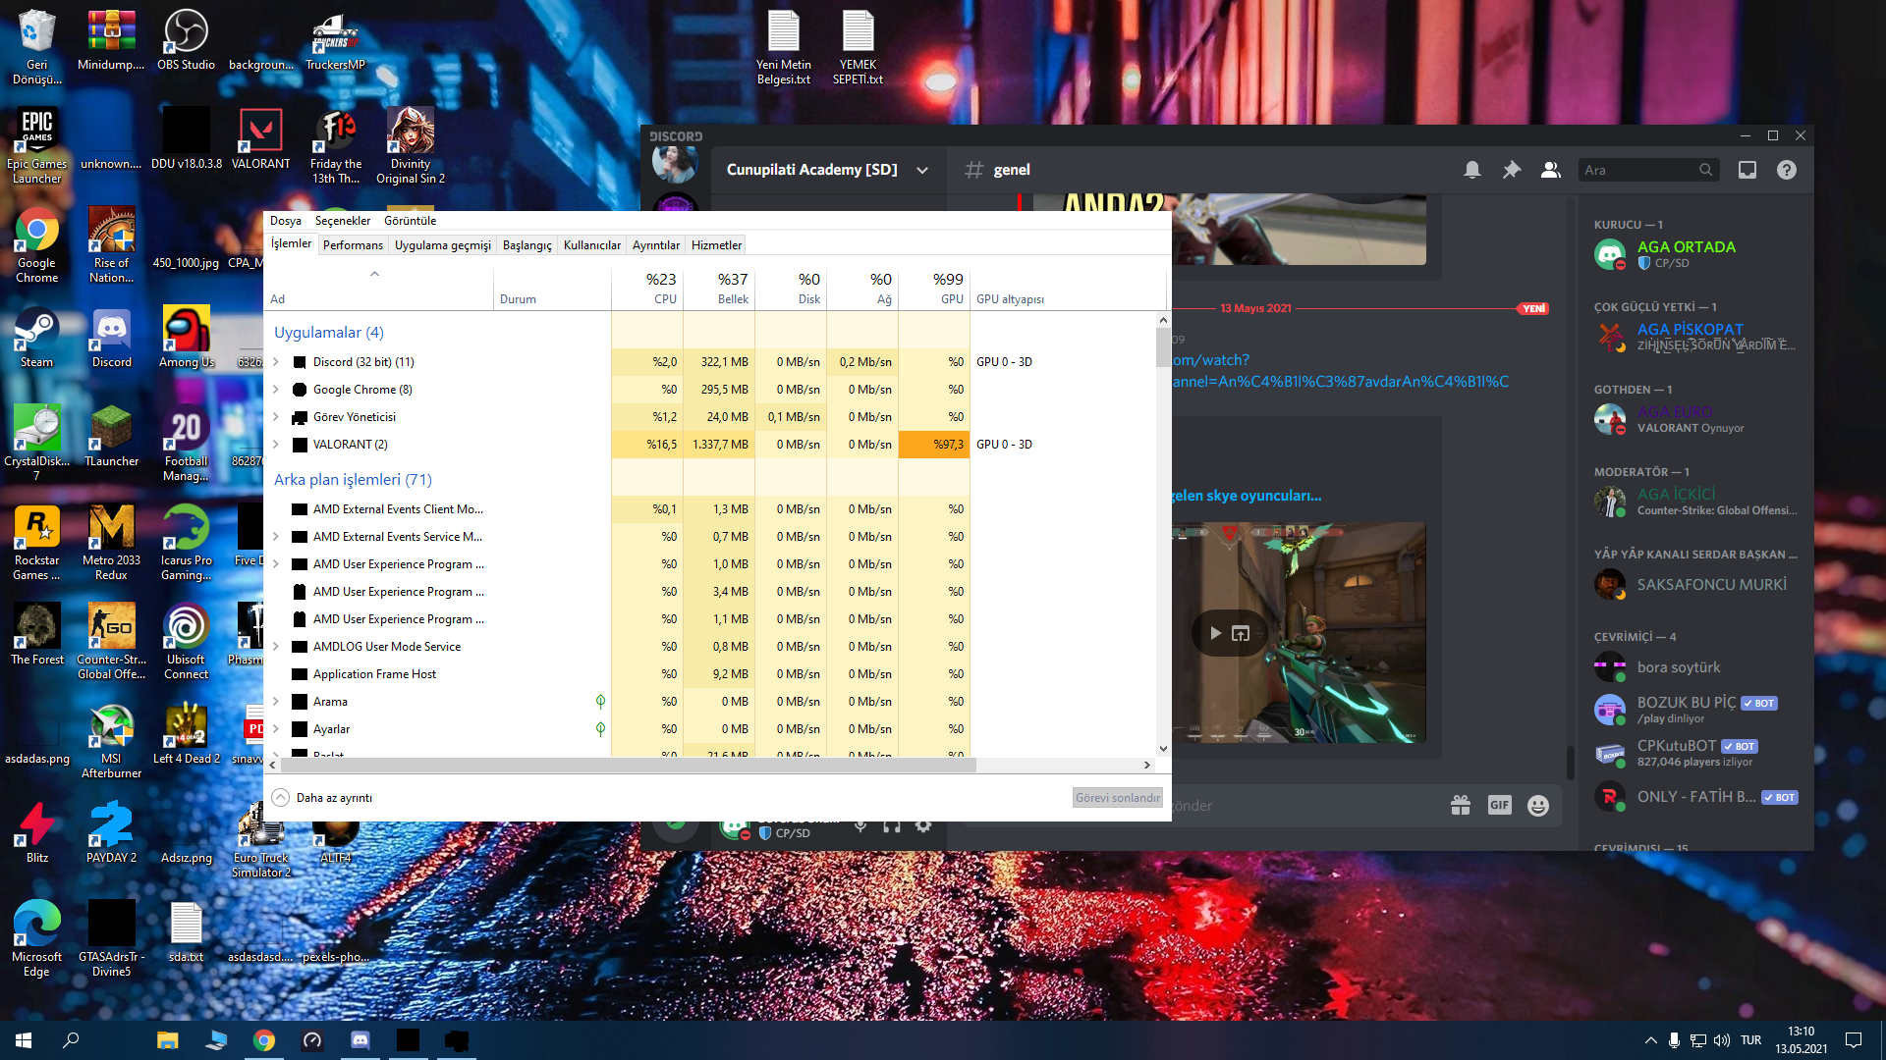Toggle Discord member list icon
Image resolution: width=1886 pixels, height=1060 pixels.
point(1550,170)
